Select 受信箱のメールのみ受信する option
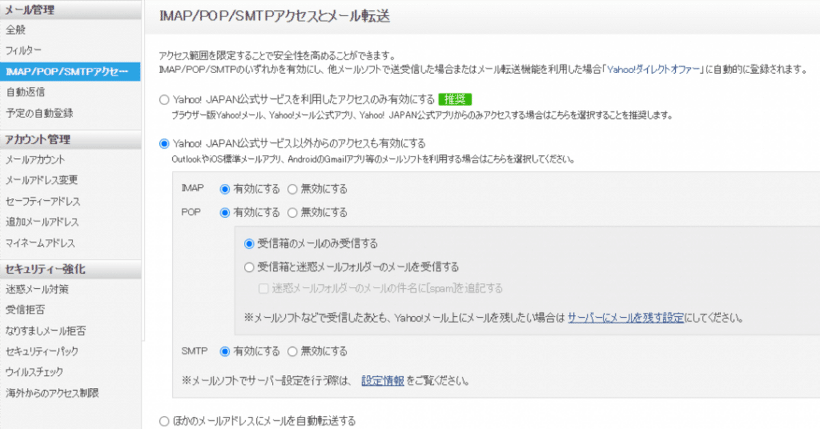This screenshot has height=429, width=820. (x=249, y=244)
